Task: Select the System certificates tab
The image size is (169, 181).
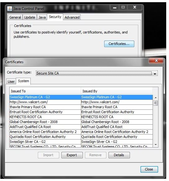Action: point(24,81)
